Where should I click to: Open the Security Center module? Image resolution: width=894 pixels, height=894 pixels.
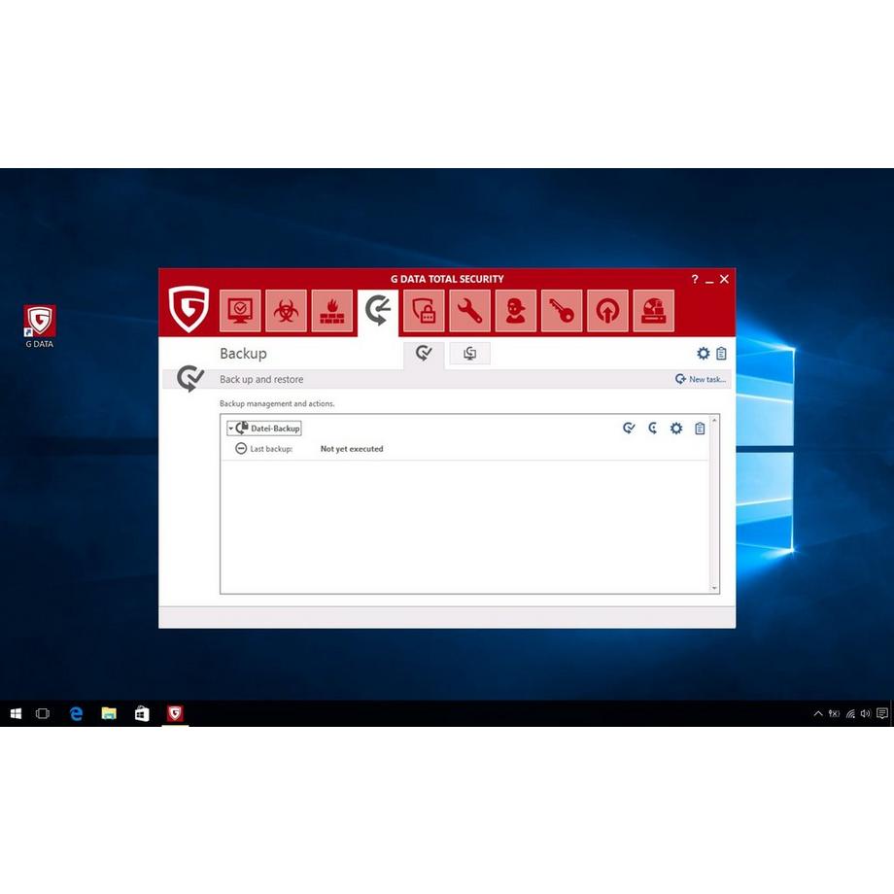point(239,310)
